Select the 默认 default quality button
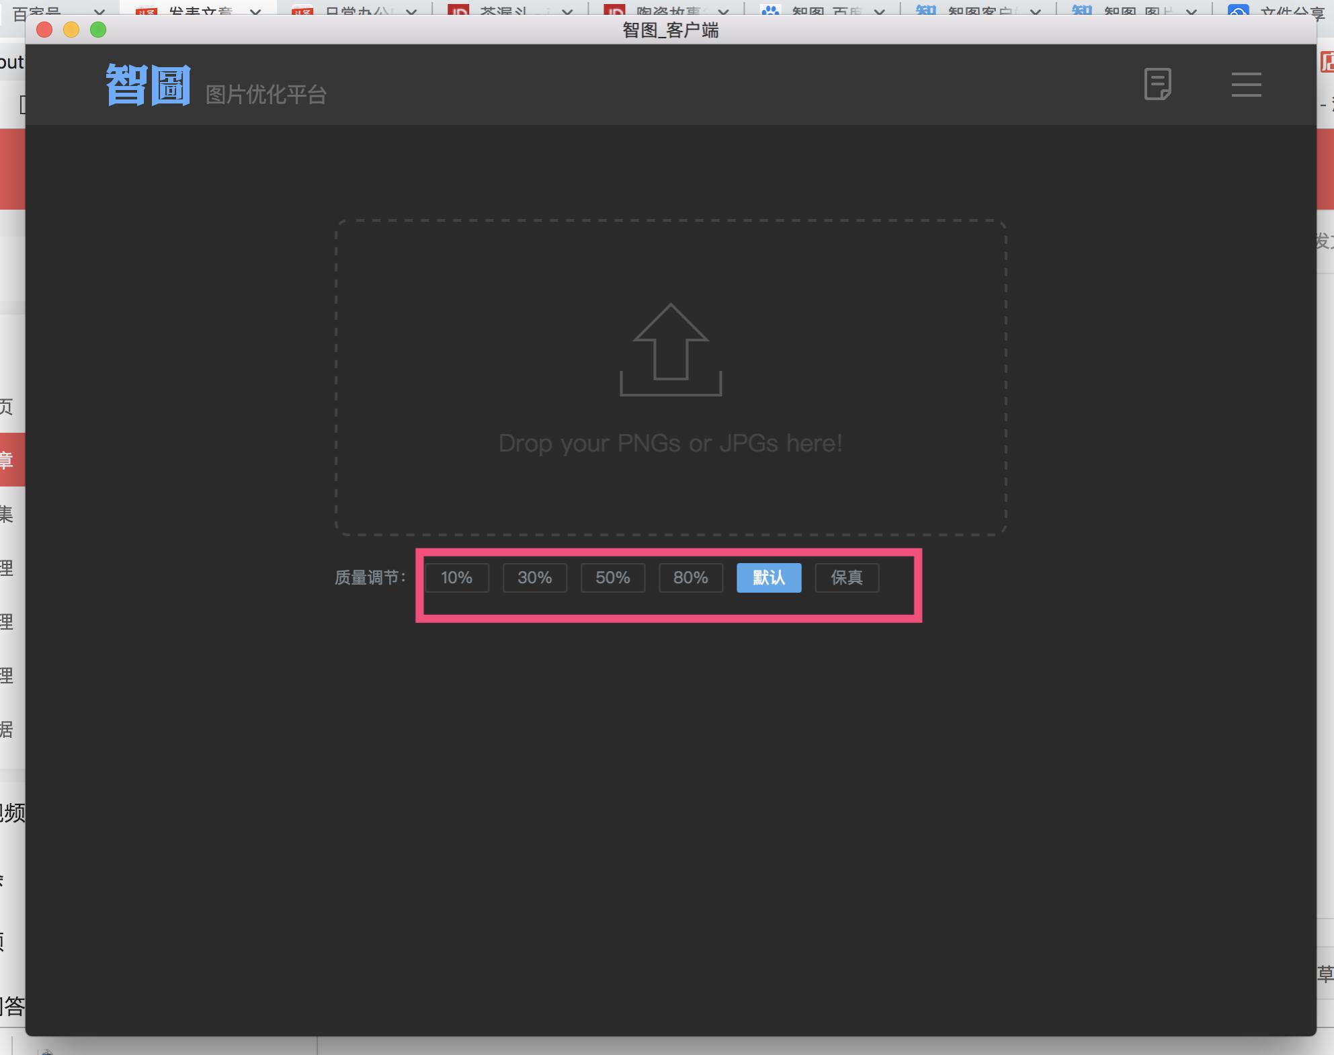 769,578
